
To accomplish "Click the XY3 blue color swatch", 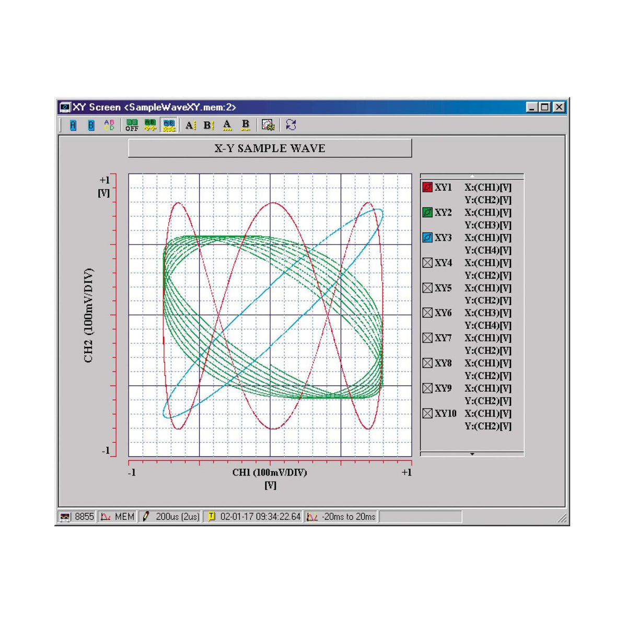I will pyautogui.click(x=427, y=237).
